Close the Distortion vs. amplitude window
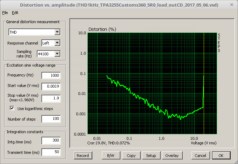 (232, 5)
